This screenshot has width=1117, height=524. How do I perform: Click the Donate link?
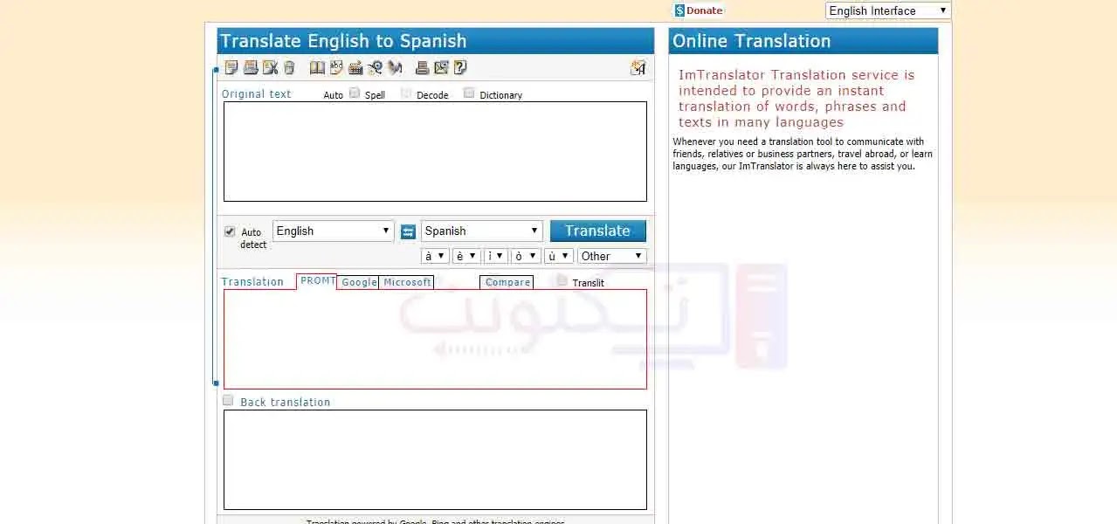[705, 10]
